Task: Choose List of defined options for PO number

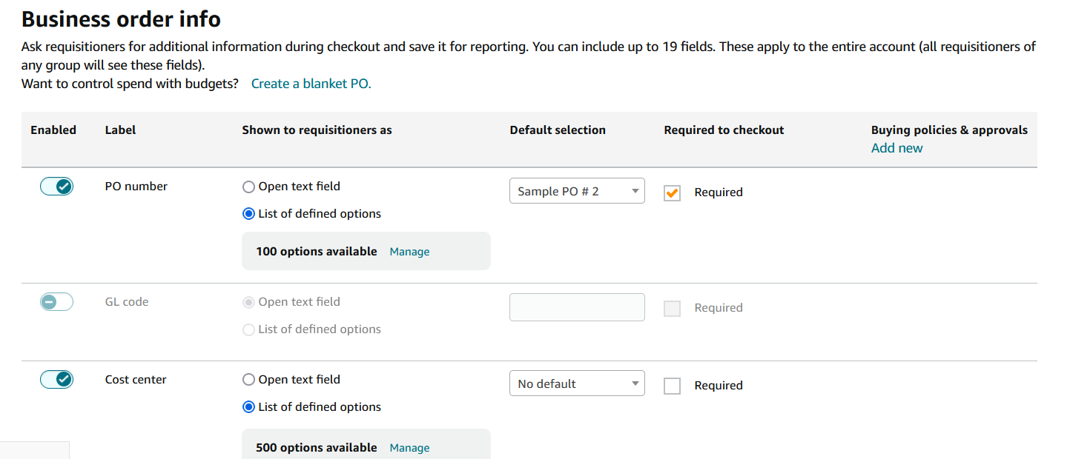Action: [x=249, y=214]
